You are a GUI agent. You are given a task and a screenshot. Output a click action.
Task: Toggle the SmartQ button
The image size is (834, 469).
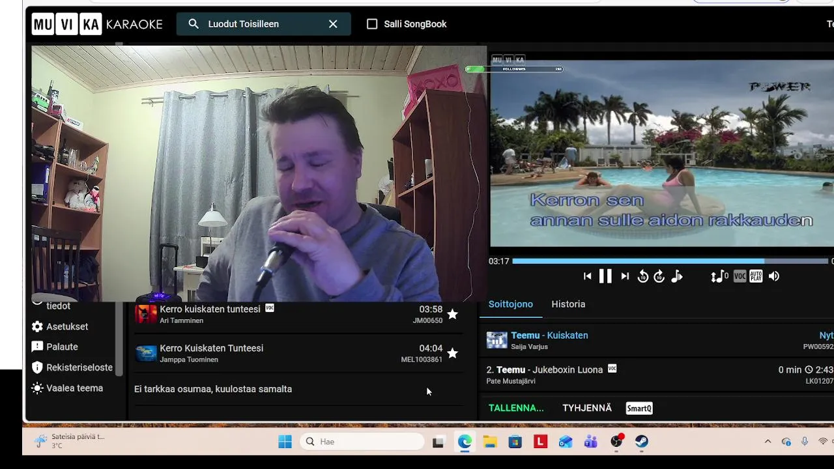[639, 408]
